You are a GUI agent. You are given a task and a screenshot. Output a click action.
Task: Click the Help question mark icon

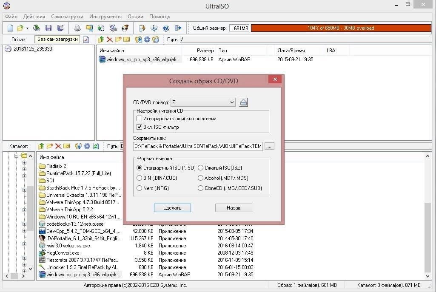tap(166, 28)
